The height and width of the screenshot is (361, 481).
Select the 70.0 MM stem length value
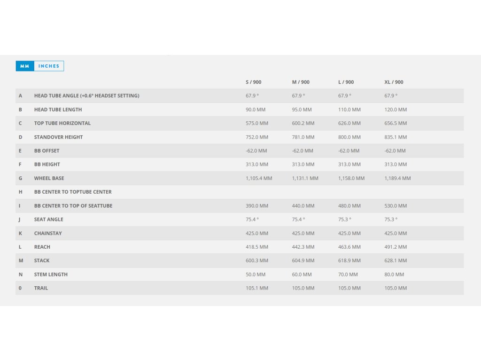[x=348, y=275]
